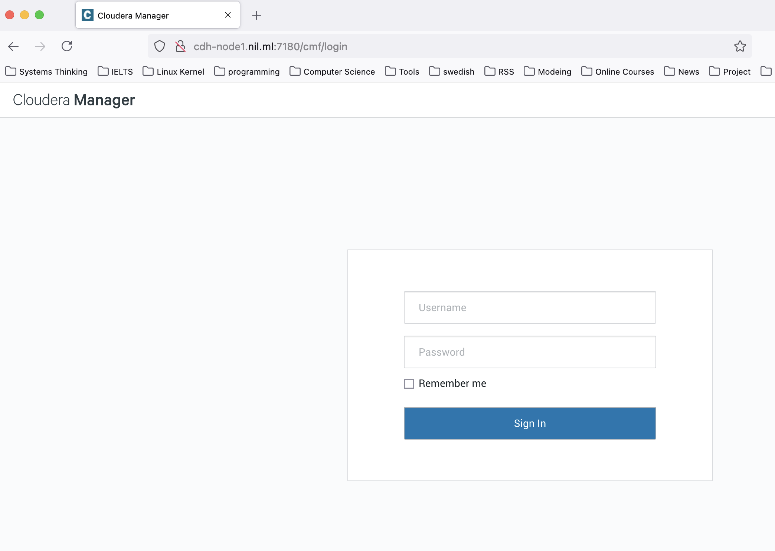
Task: Open the News bookmarks folder
Action: [681, 71]
